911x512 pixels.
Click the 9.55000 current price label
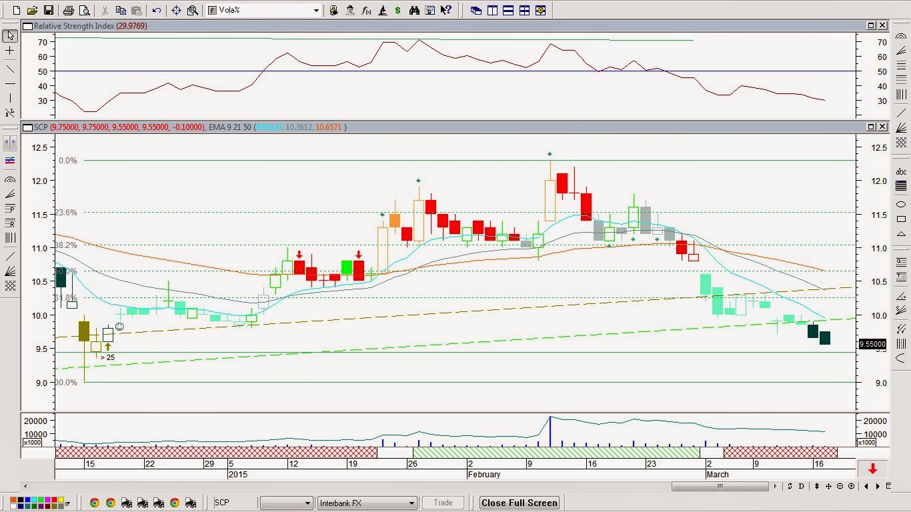tap(872, 344)
